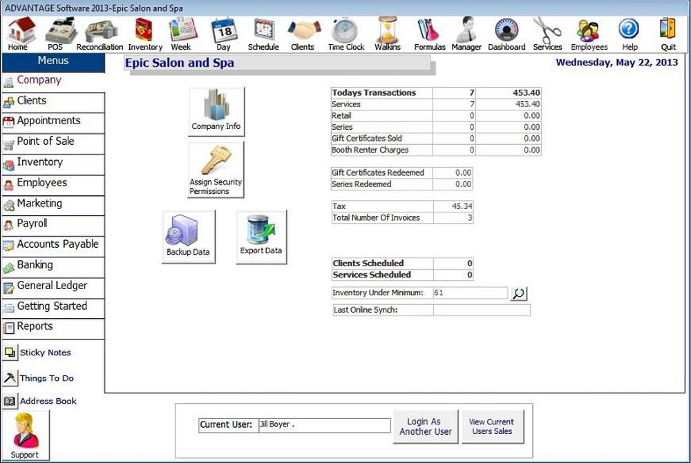Select Inventory in the Menus sidebar

click(53, 164)
